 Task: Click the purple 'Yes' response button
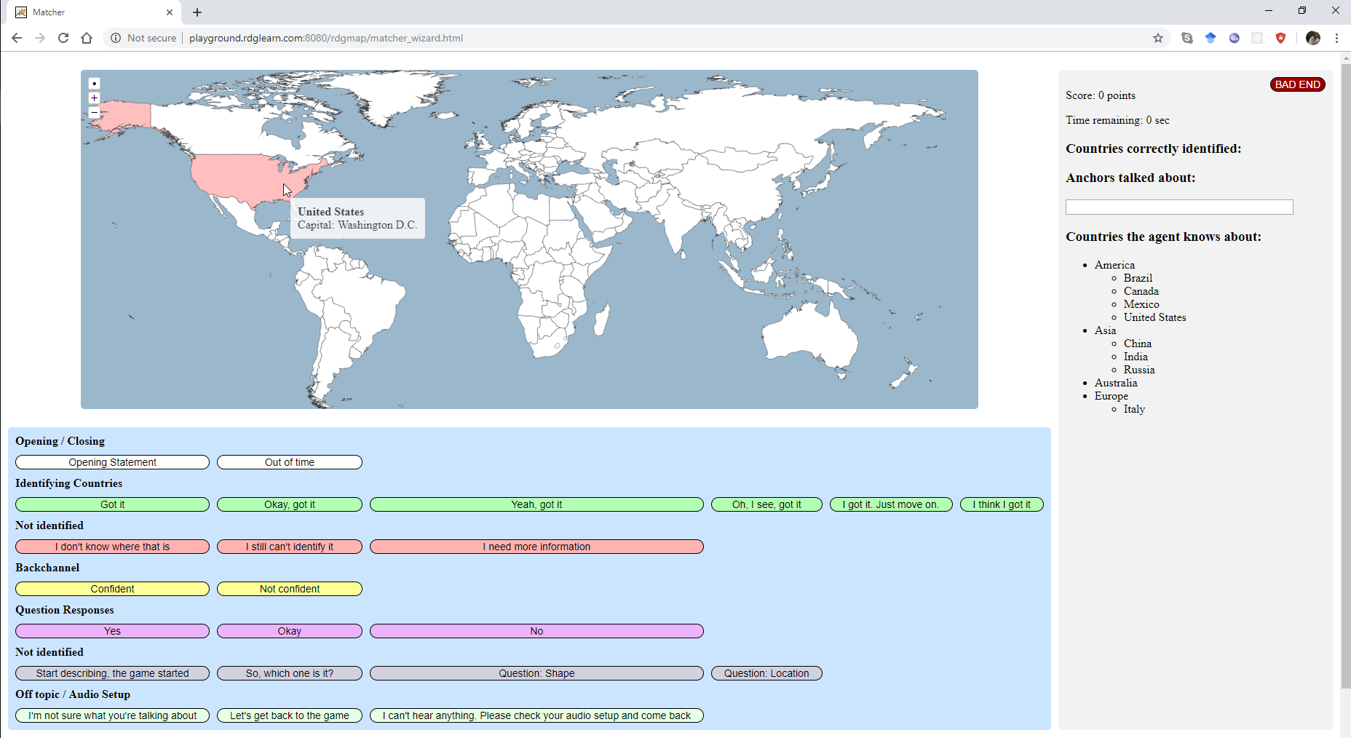pyautogui.click(x=112, y=631)
